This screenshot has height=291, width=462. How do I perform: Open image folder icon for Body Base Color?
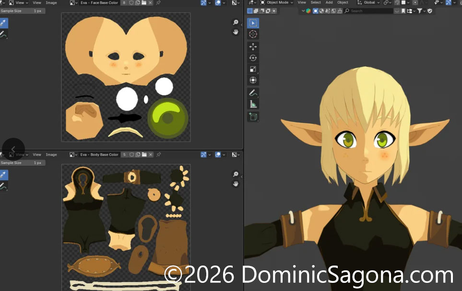tap(144, 155)
